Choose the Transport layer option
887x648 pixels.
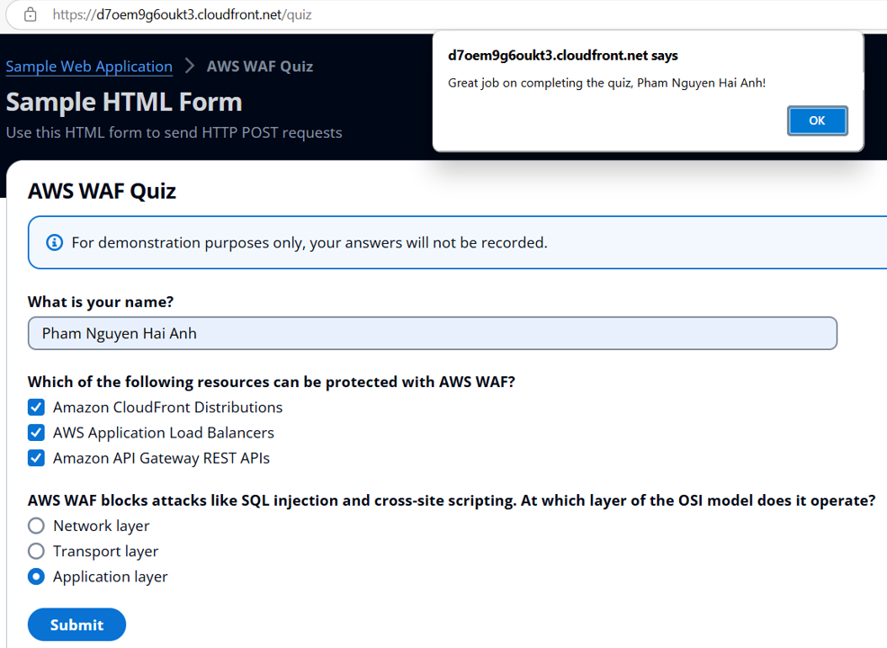[36, 551]
